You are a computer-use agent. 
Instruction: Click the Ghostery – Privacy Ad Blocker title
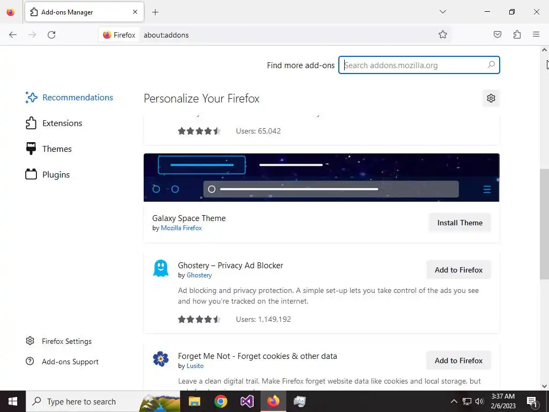[231, 265]
